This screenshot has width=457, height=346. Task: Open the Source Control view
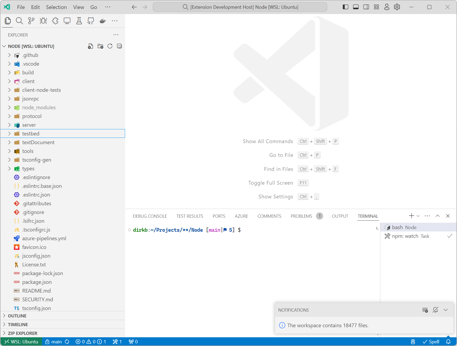tap(31, 21)
